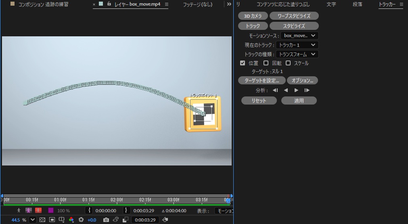Screen dimensions: 408x224
Task: Set in point bracket button
Action: tap(89, 210)
